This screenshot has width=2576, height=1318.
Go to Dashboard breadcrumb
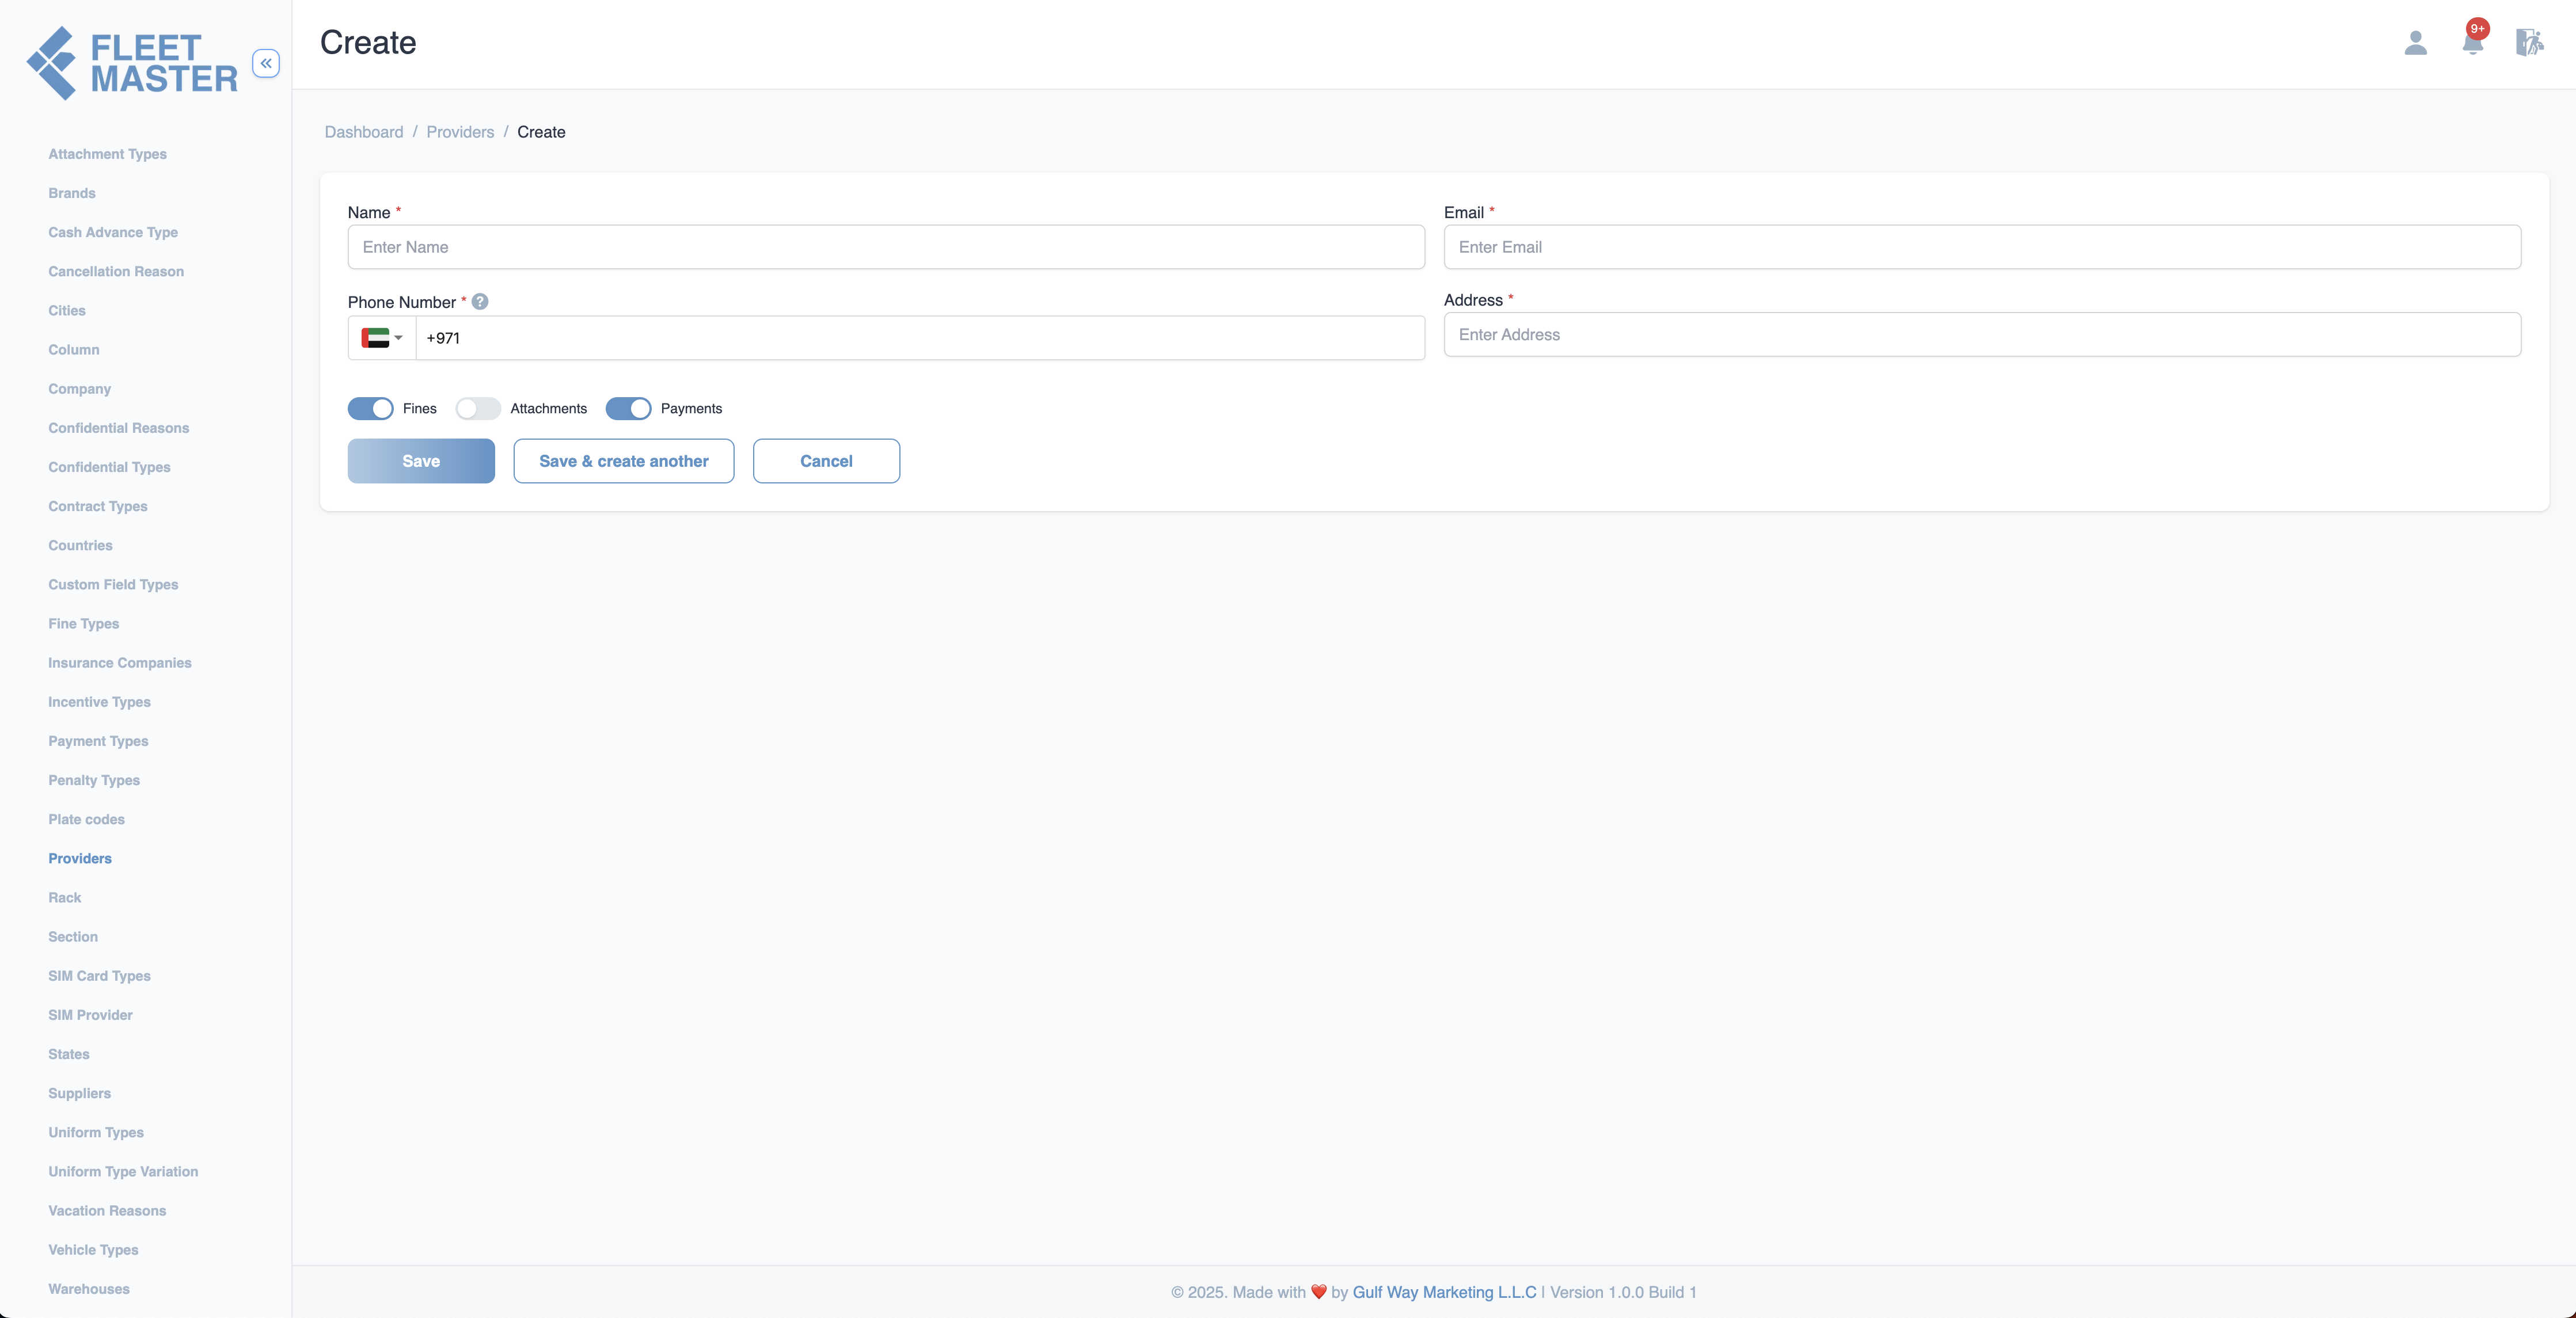click(x=364, y=132)
